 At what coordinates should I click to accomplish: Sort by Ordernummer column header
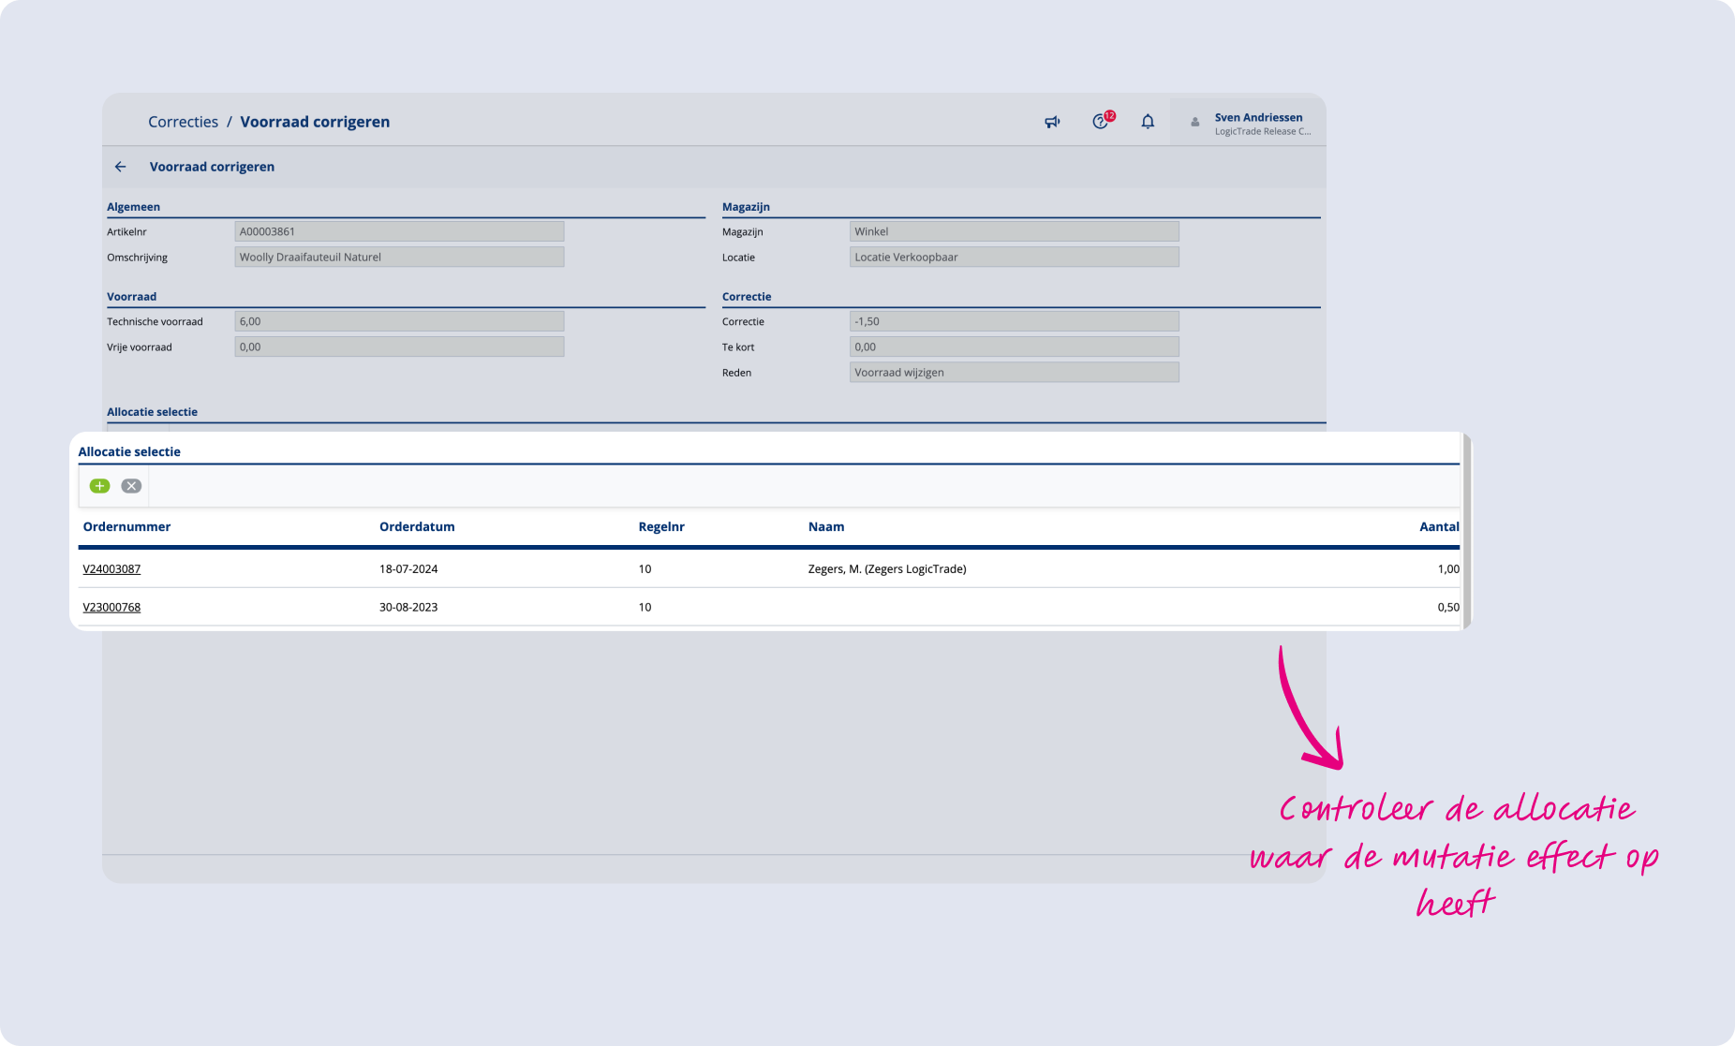point(126,527)
